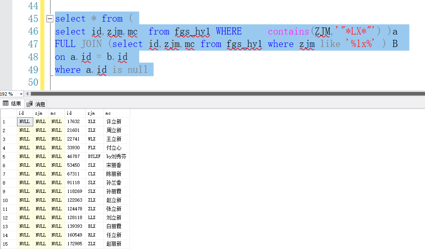This screenshot has width=425, height=249.
Task: Select row header number 8
Action: (x=9, y=183)
